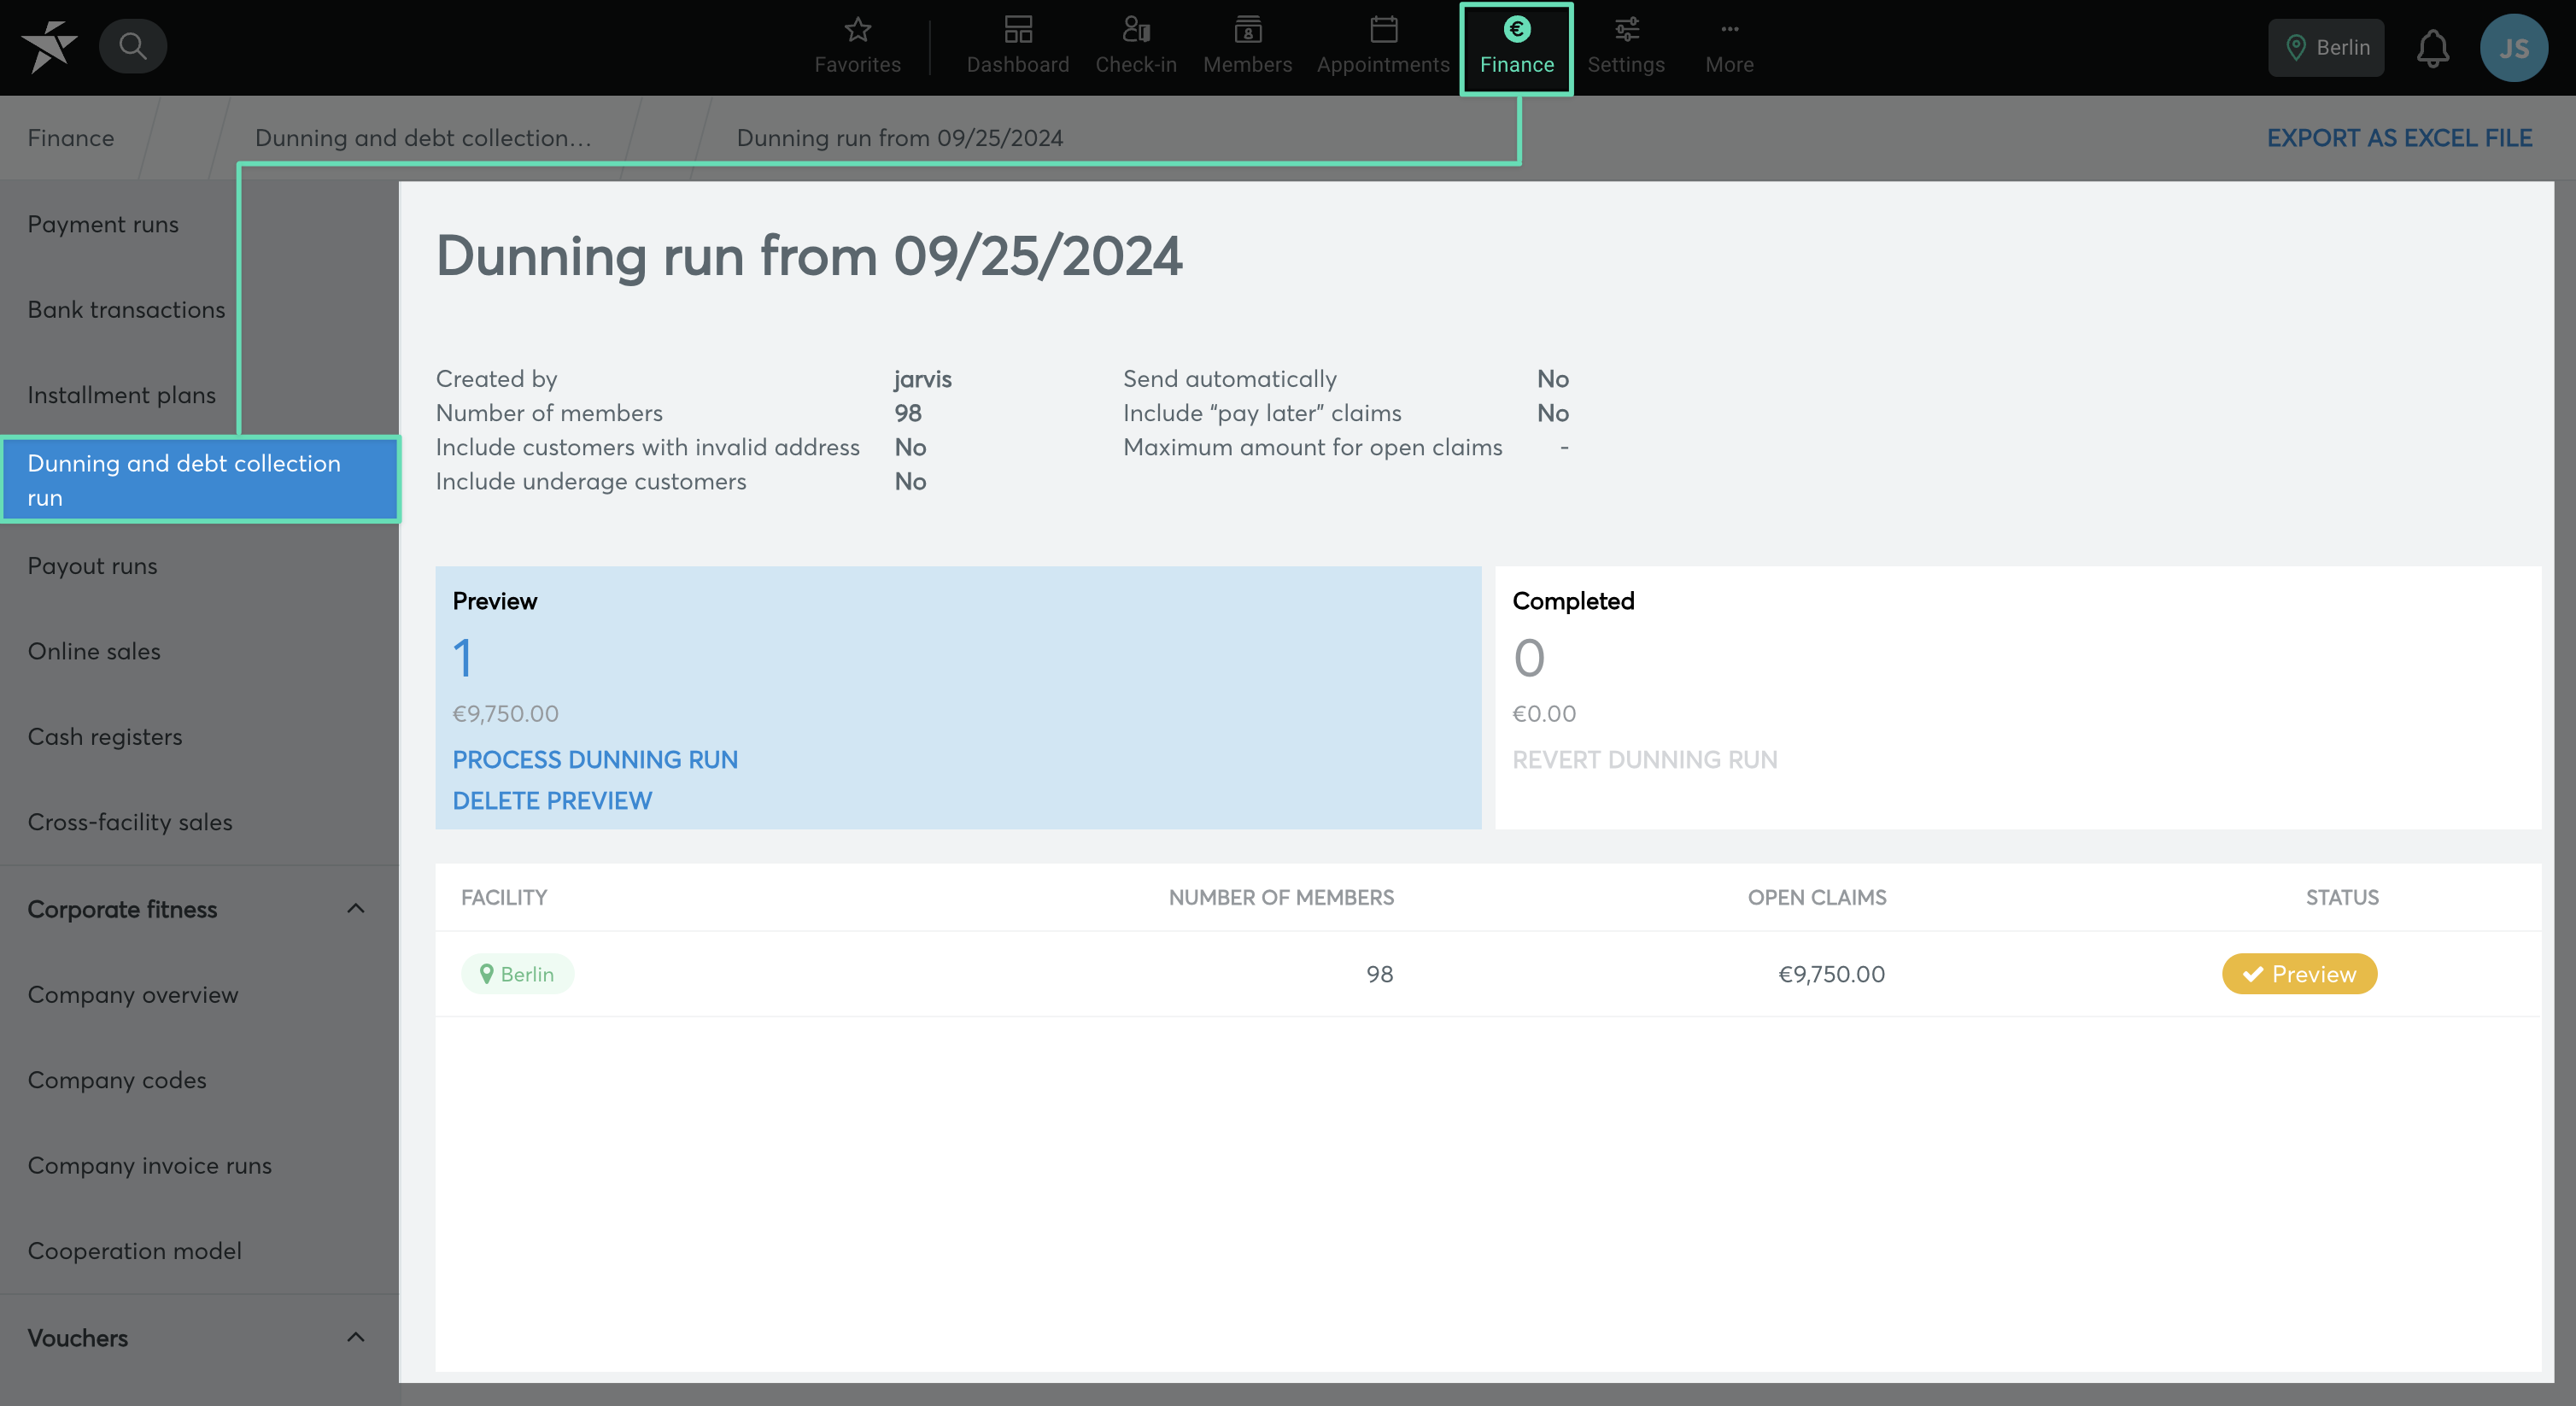The image size is (2576, 1406).
Task: Click Delete Preview
Action: click(552, 801)
